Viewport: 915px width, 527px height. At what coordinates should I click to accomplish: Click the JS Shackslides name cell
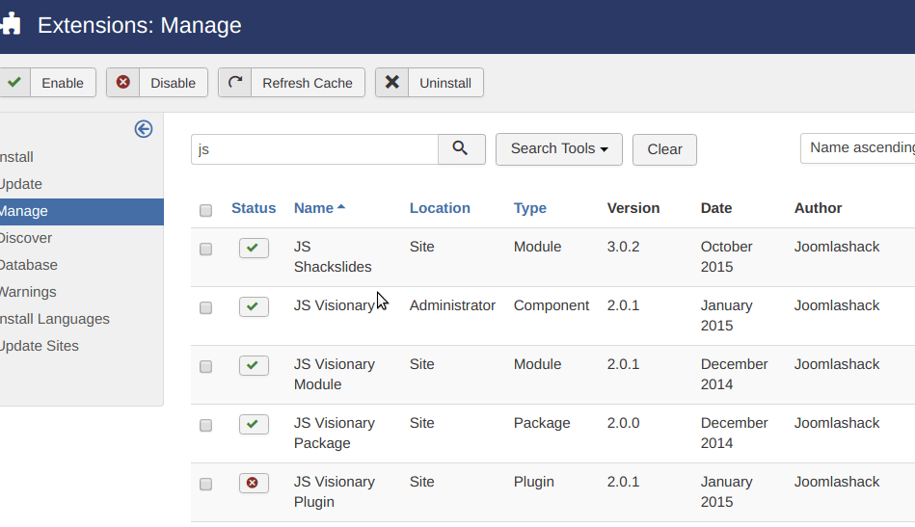tap(333, 256)
